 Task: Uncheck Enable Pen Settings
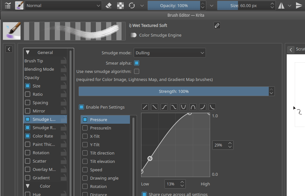pyautogui.click(x=81, y=107)
